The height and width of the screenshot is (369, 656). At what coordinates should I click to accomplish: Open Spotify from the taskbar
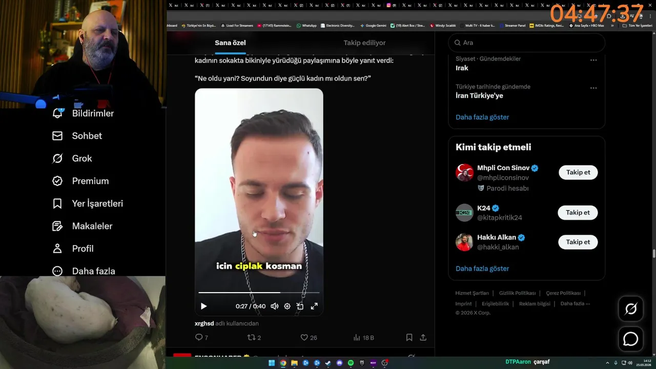click(351, 363)
